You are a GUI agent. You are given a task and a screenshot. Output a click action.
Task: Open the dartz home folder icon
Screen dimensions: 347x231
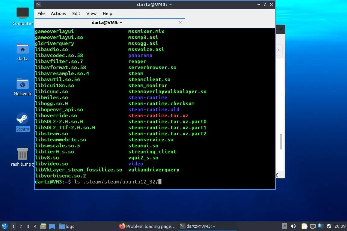point(22,52)
